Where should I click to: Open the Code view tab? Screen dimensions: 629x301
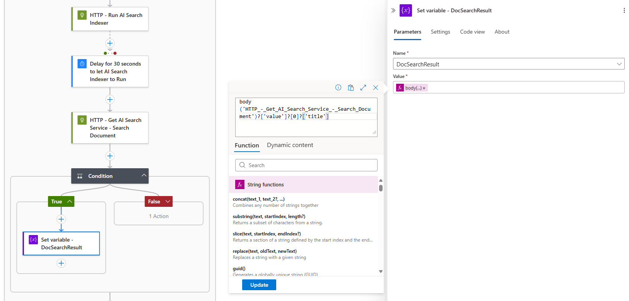tap(472, 32)
